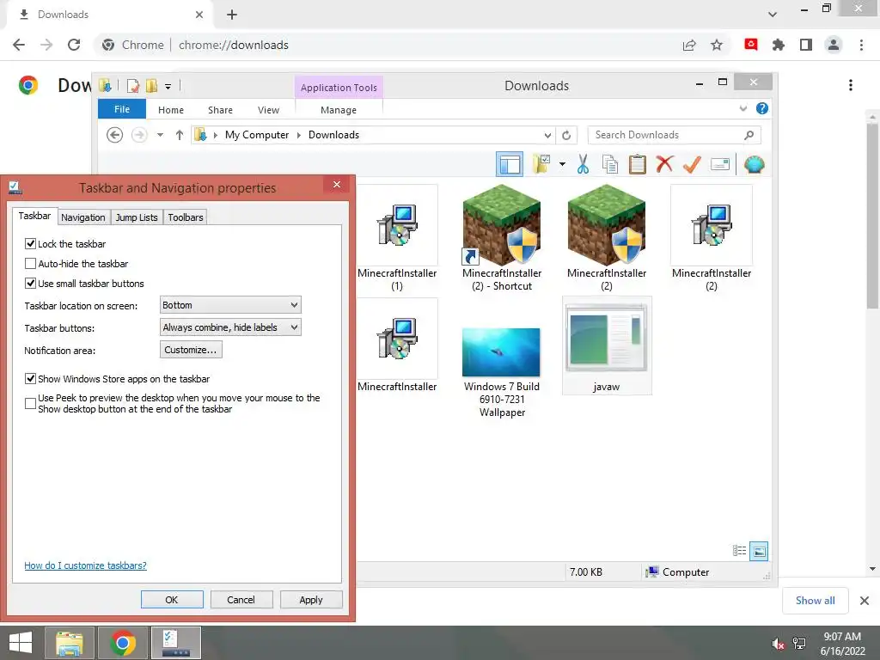Screen dimensions: 880x660
Task: Click the new folder icon in quick access toolbar
Action: pos(151,86)
